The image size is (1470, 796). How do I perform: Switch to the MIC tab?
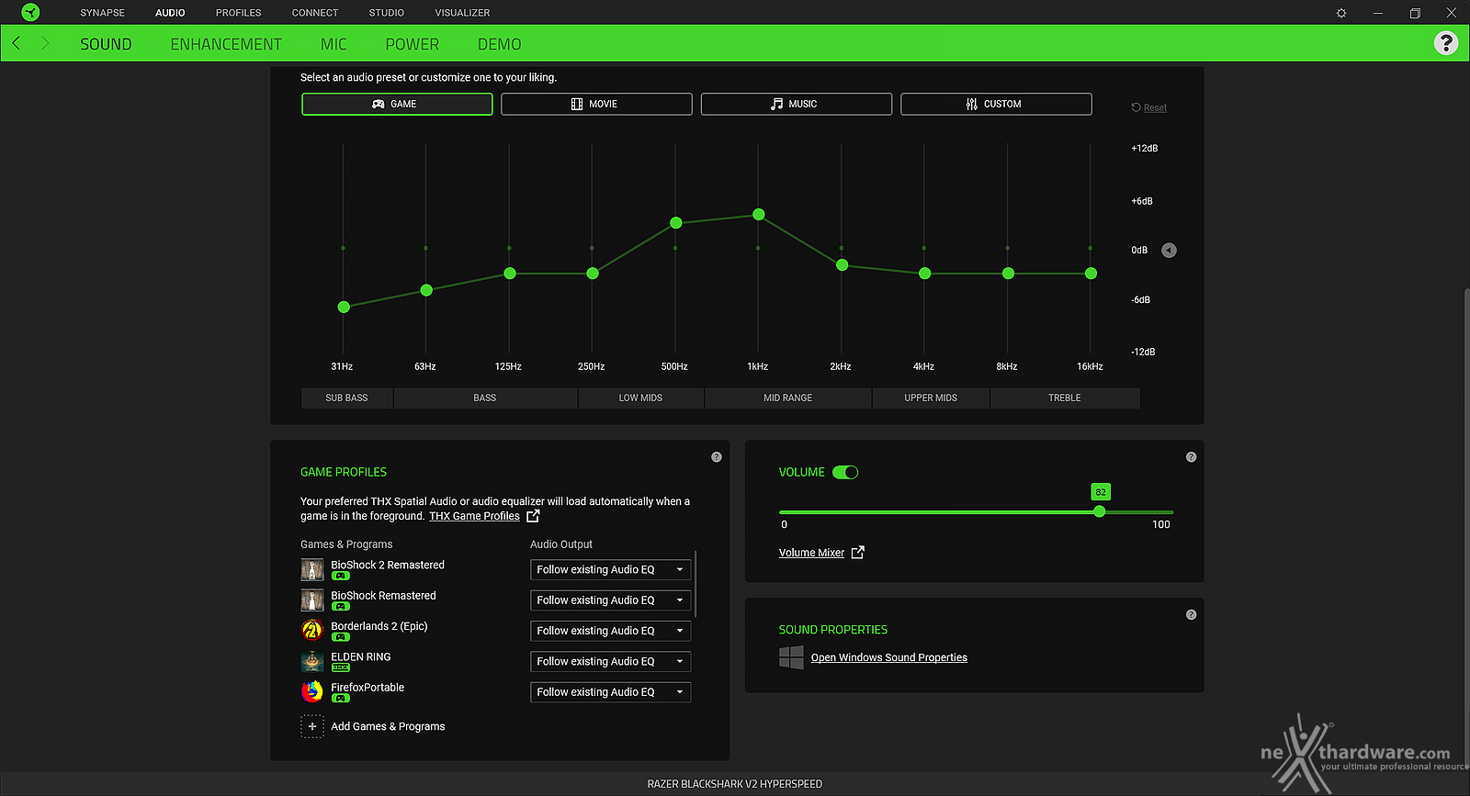tap(334, 44)
